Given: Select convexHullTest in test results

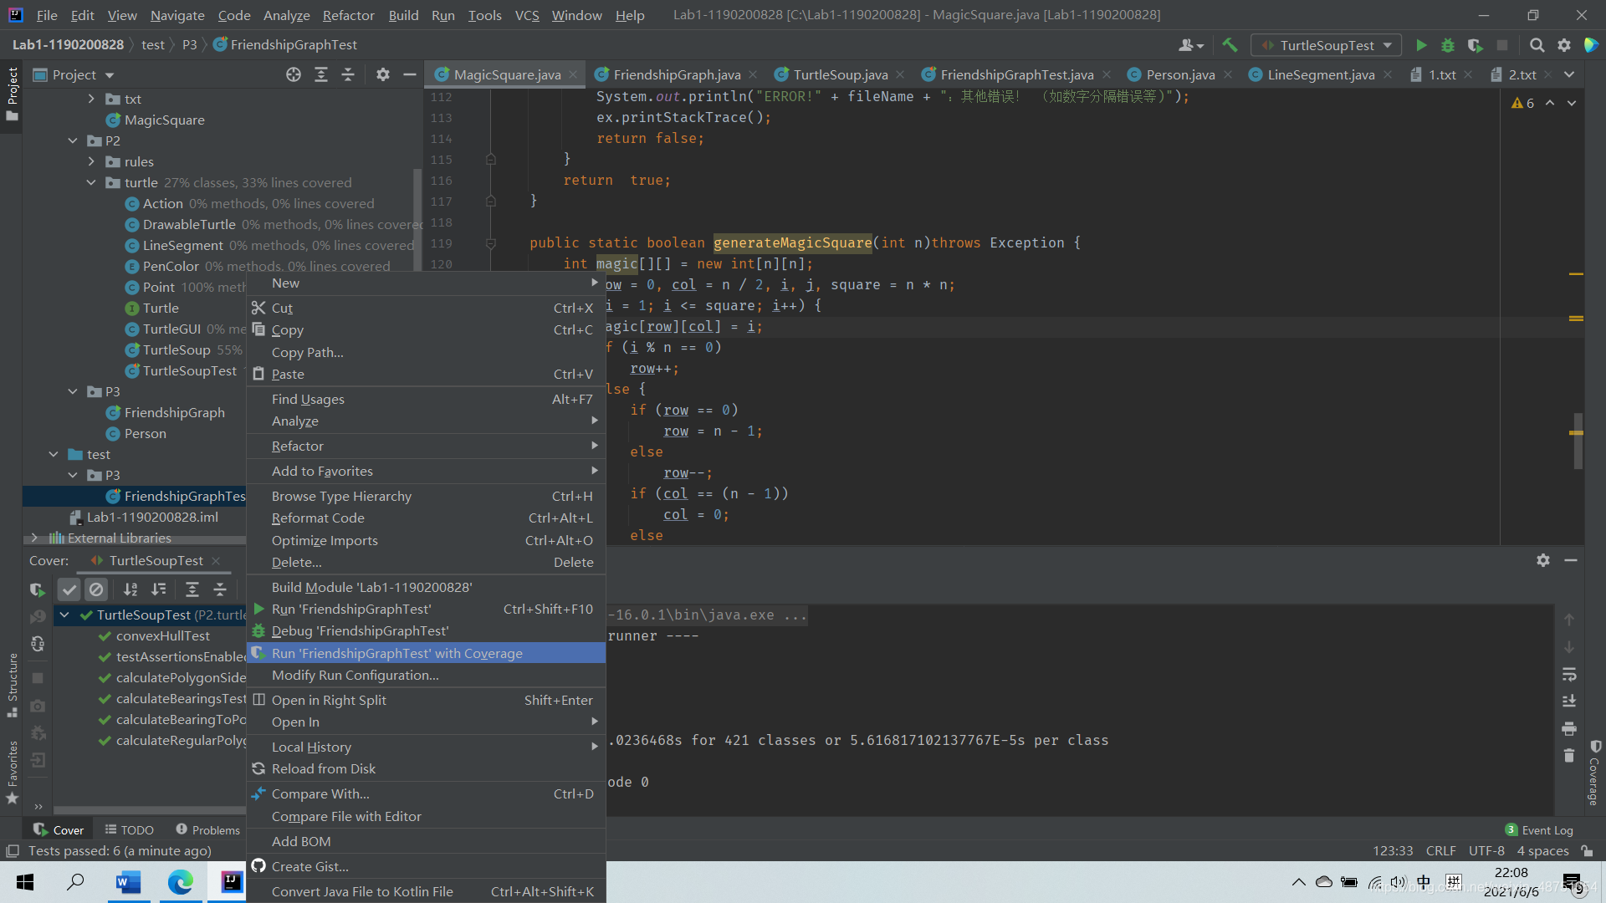Looking at the screenshot, I should (163, 635).
